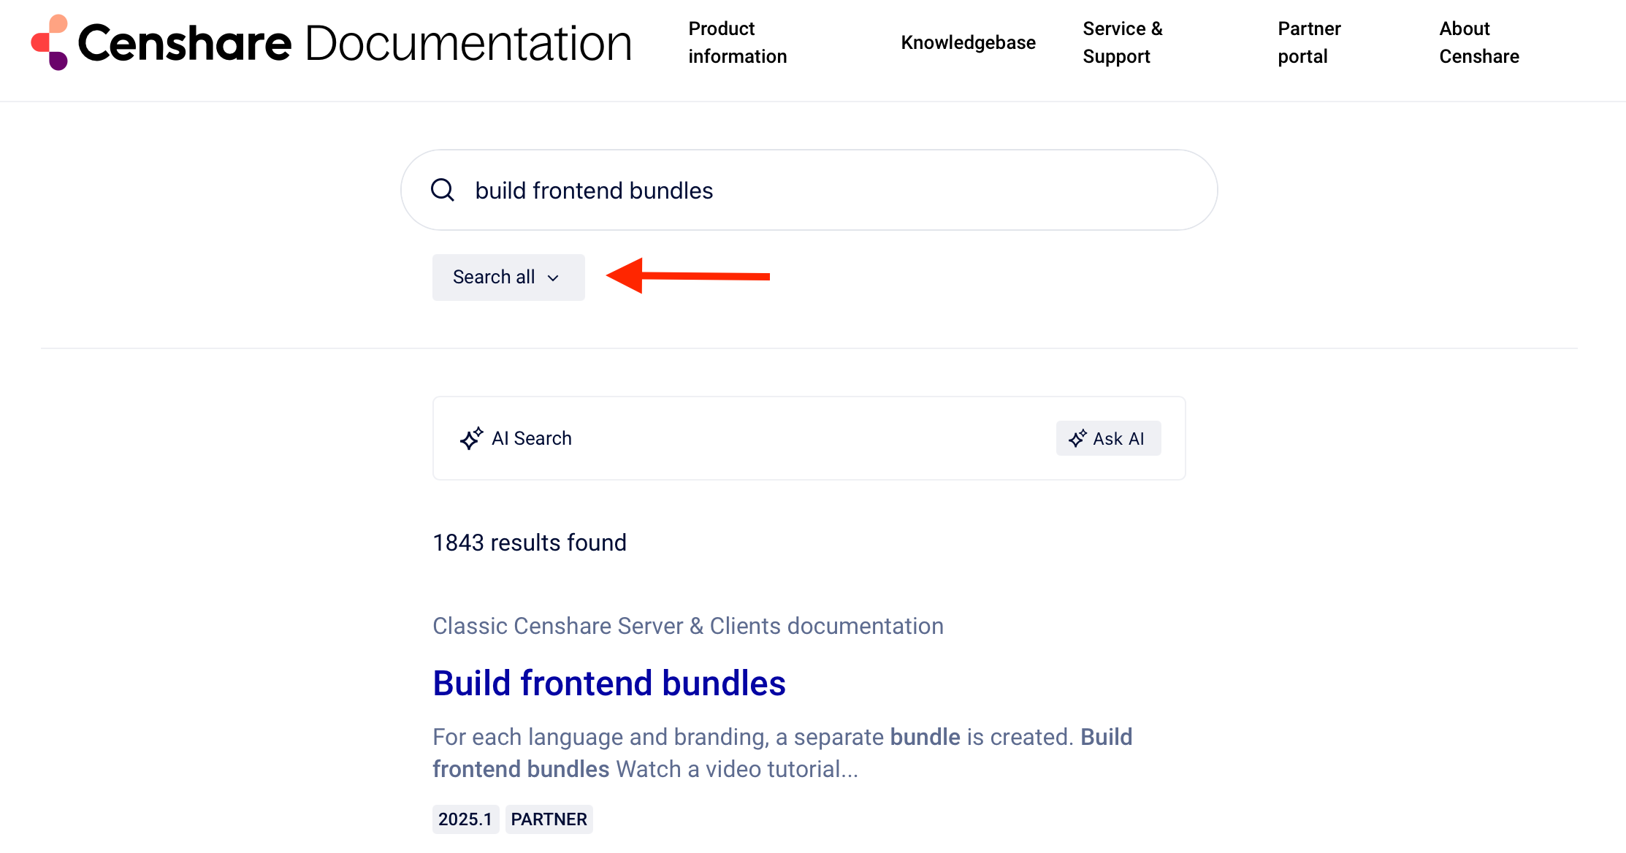Open the Search all dropdown
This screenshot has width=1626, height=853.
(x=508, y=278)
